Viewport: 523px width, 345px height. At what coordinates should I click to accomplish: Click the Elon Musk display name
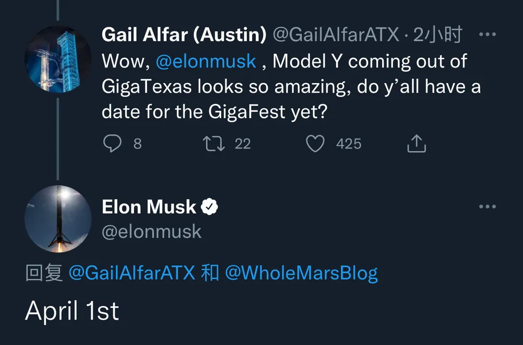pyautogui.click(x=149, y=206)
